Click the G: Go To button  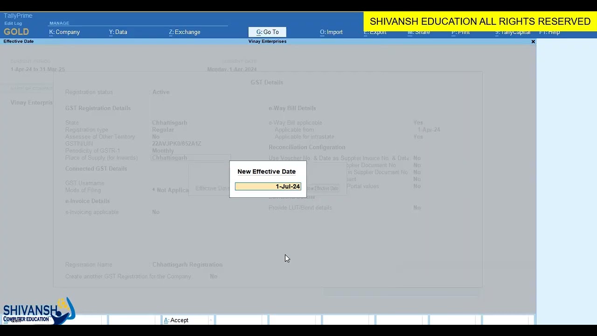point(267,32)
